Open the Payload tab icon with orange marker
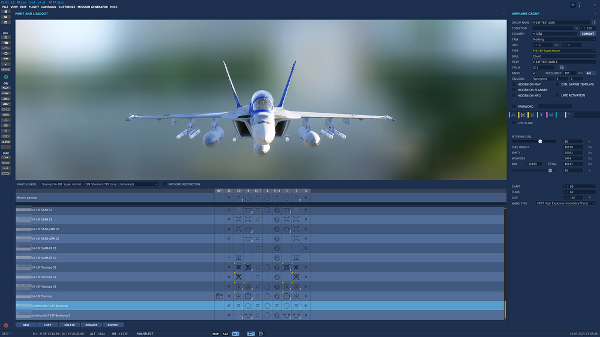Image resolution: width=600 pixels, height=337 pixels. coord(523,115)
